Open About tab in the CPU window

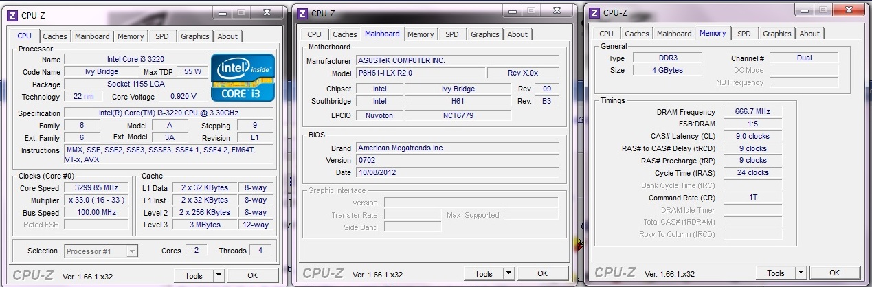pos(227,36)
